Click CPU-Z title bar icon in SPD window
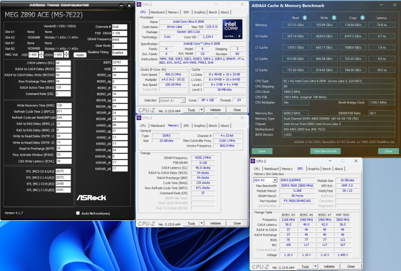 253,161
